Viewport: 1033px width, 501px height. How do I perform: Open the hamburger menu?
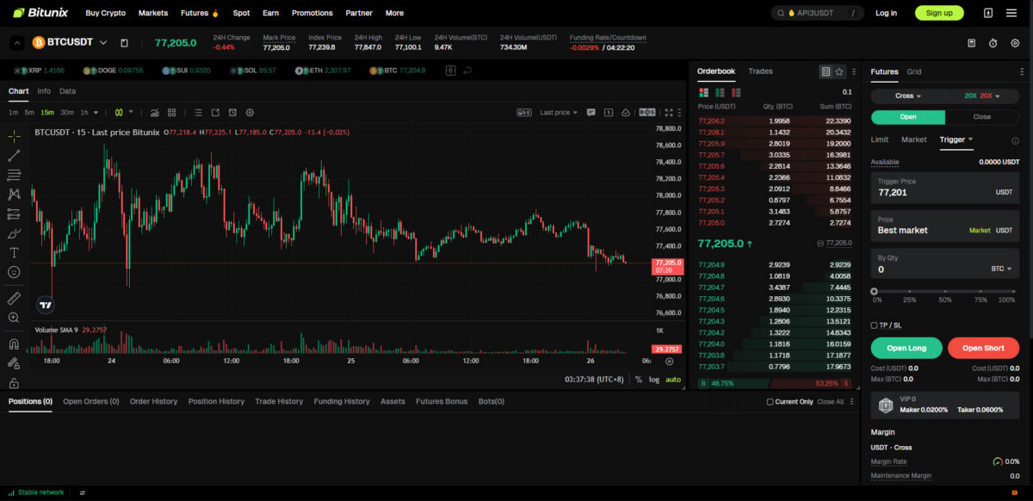(x=1011, y=13)
